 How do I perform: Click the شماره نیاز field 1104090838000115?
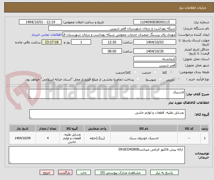(x=155, y=22)
